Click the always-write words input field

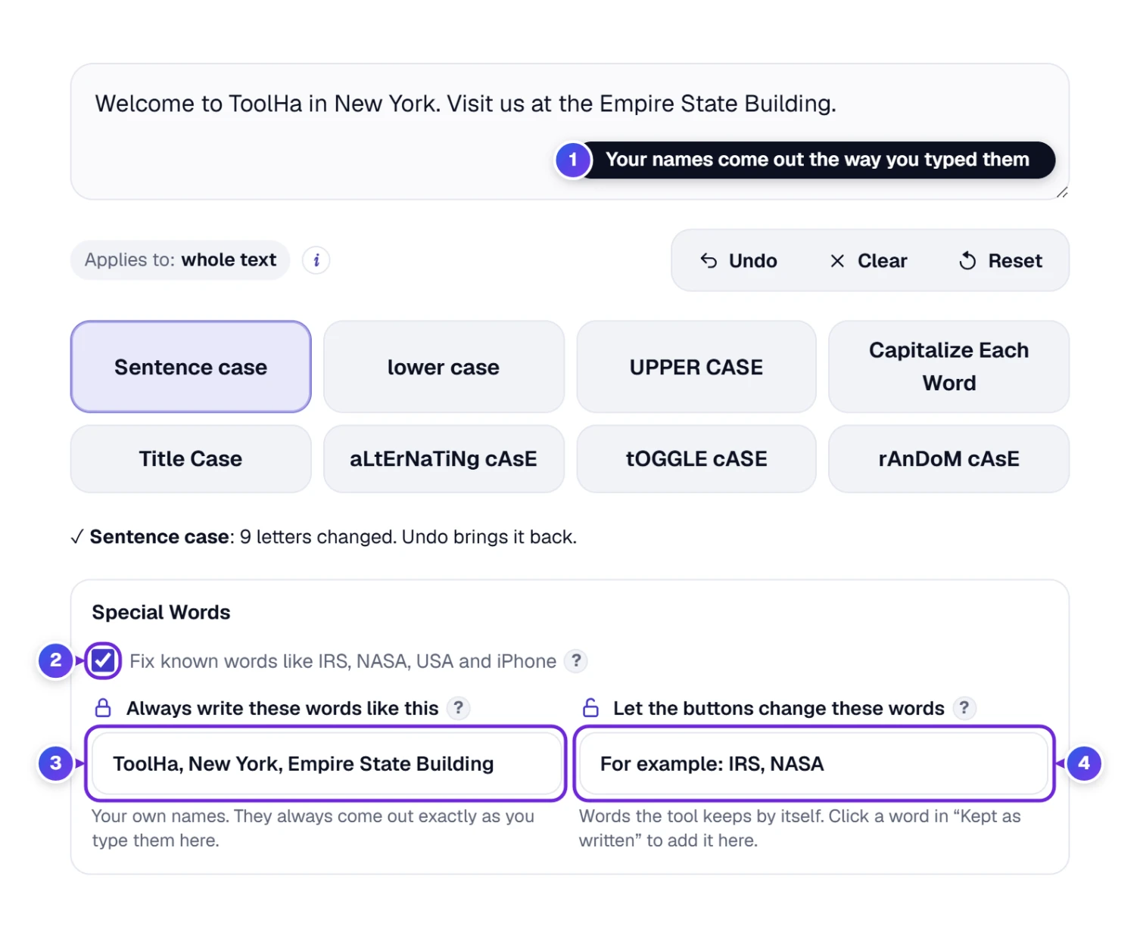point(325,763)
